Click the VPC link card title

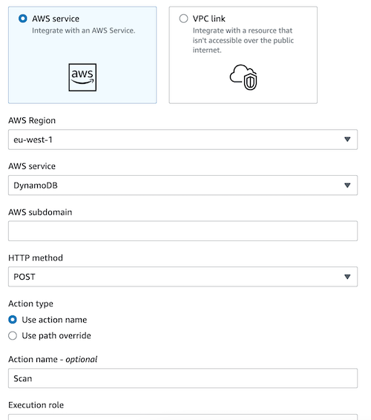(x=209, y=19)
